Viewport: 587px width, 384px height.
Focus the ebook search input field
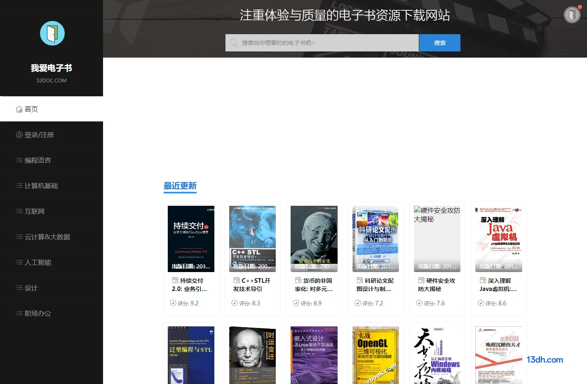322,43
